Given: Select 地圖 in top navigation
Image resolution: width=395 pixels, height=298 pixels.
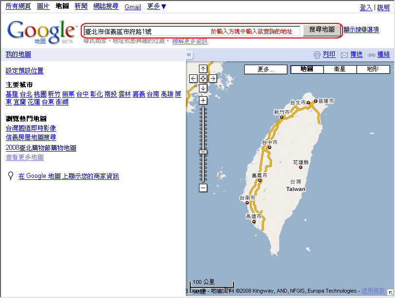Looking at the screenshot, I should click(x=62, y=6).
